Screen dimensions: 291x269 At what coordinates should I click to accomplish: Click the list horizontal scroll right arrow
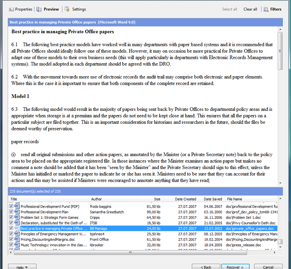click(275, 252)
